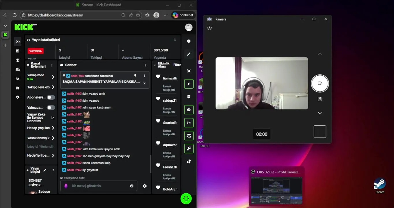Image resolution: width=394 pixels, height=208 pixels.
Task: Click the purple microphone in chat box
Action: click(x=66, y=186)
